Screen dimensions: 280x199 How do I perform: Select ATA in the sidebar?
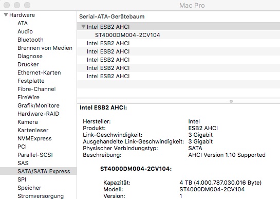(x=23, y=23)
